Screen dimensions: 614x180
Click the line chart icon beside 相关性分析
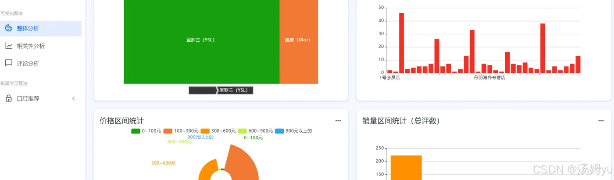8,46
